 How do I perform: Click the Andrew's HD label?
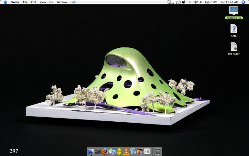tap(234, 18)
